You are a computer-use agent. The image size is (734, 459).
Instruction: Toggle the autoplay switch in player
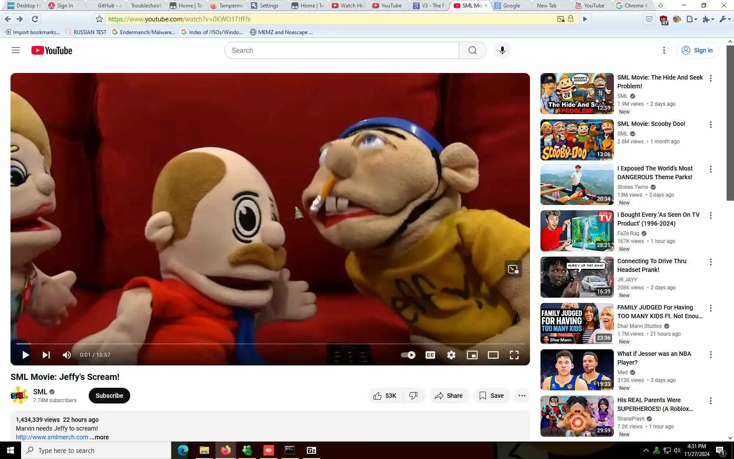(408, 355)
